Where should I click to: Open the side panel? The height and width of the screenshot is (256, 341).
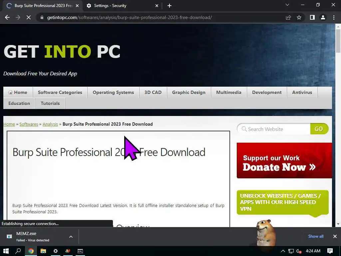pos(312,17)
